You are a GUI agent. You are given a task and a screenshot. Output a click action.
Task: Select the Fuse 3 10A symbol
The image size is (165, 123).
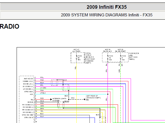point(121,58)
